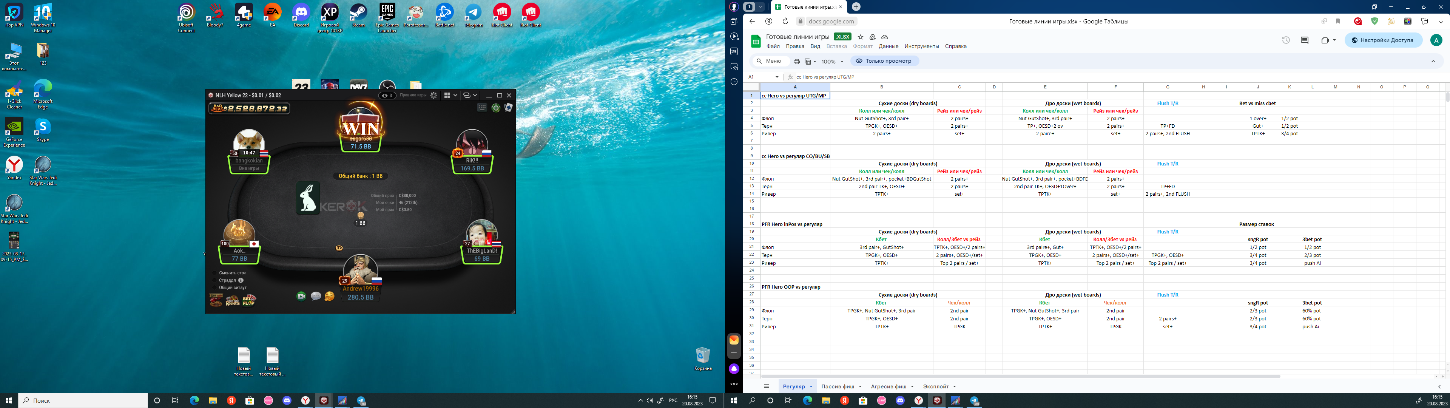
Task: Click the cloud document status icon
Action: point(885,37)
